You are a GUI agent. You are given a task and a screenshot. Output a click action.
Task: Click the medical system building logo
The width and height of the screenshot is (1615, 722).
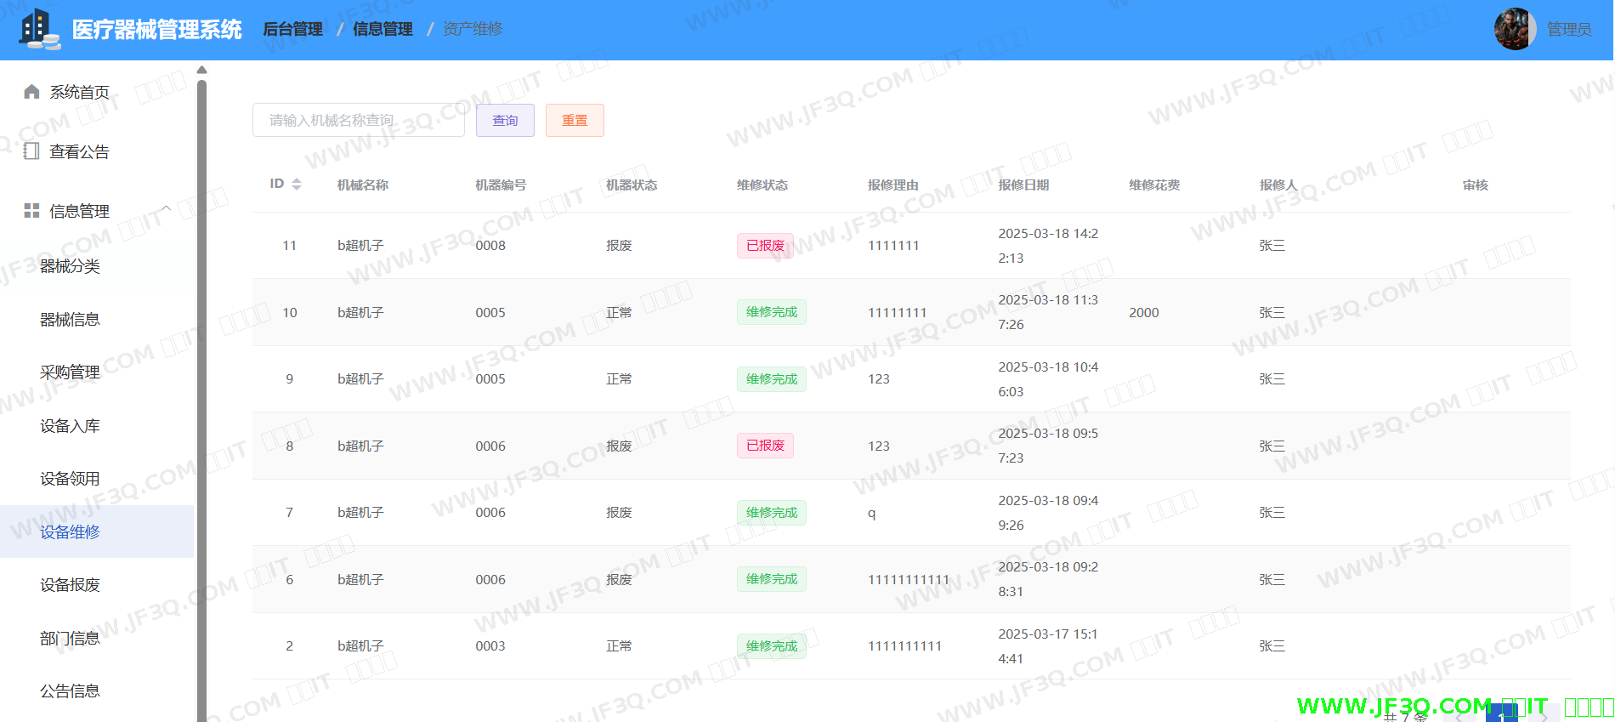(39, 29)
